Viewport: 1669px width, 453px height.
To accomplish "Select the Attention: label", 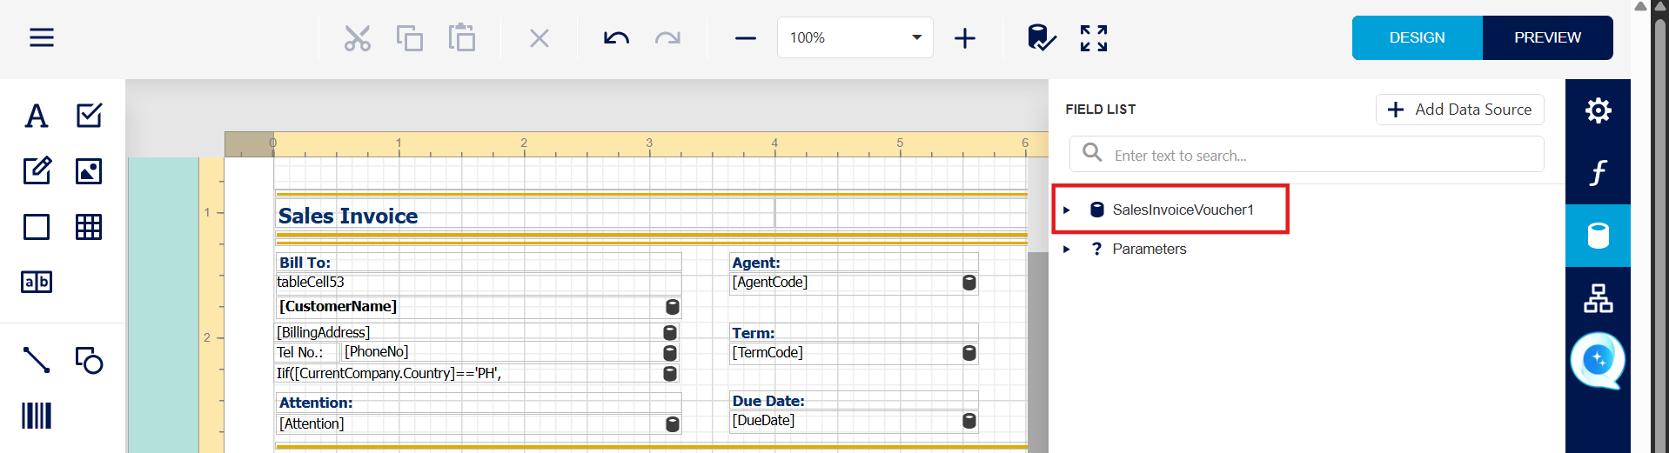I will tap(478, 403).
